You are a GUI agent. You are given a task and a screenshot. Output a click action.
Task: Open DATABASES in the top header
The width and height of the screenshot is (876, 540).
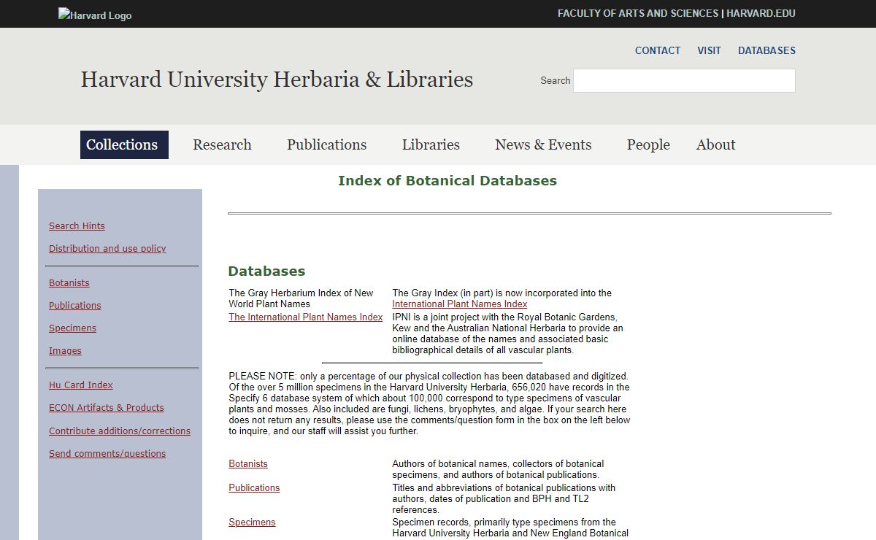pyautogui.click(x=766, y=50)
